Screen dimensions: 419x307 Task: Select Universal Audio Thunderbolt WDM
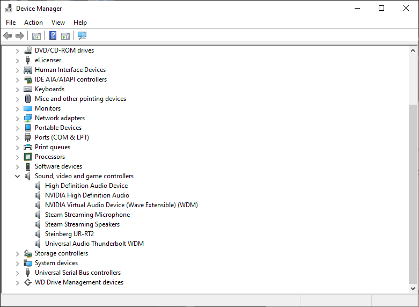pyautogui.click(x=94, y=244)
